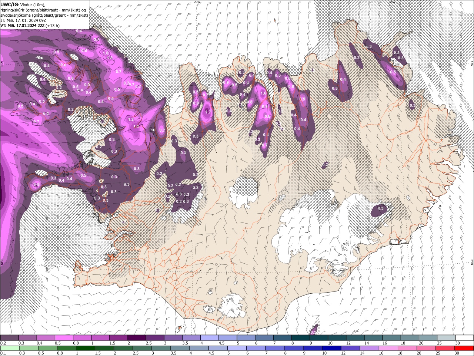The width and height of the screenshot is (474, 356).
Task: Click the white 30 mm snow legend swatch
Action: click(x=464, y=338)
